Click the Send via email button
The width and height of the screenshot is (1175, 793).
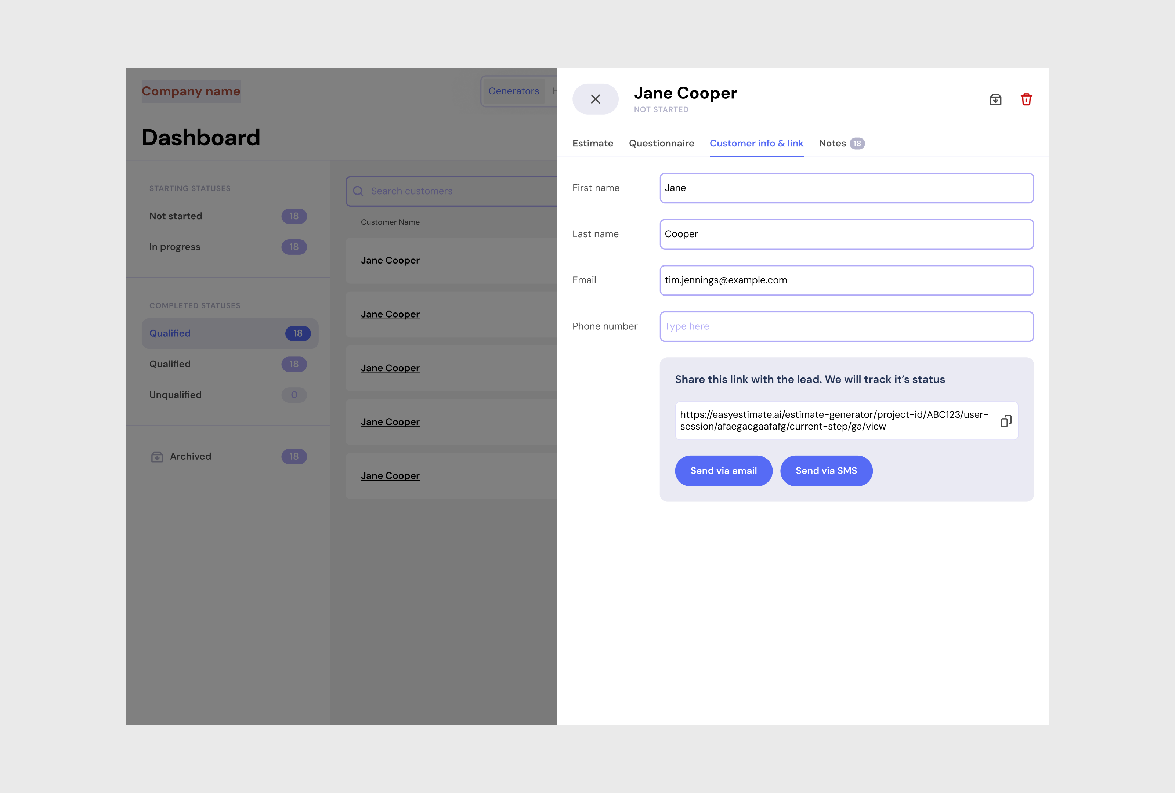[x=723, y=471]
